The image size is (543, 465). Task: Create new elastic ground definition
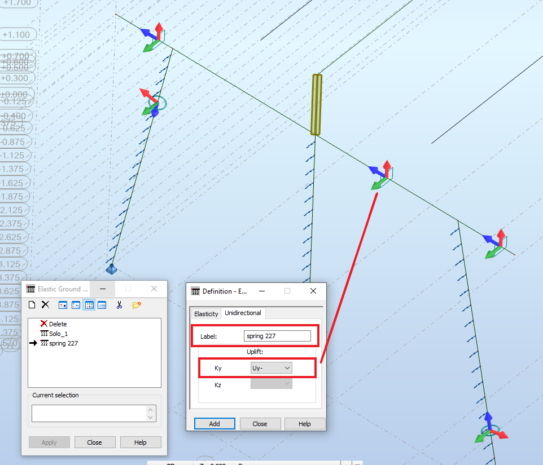click(x=32, y=304)
